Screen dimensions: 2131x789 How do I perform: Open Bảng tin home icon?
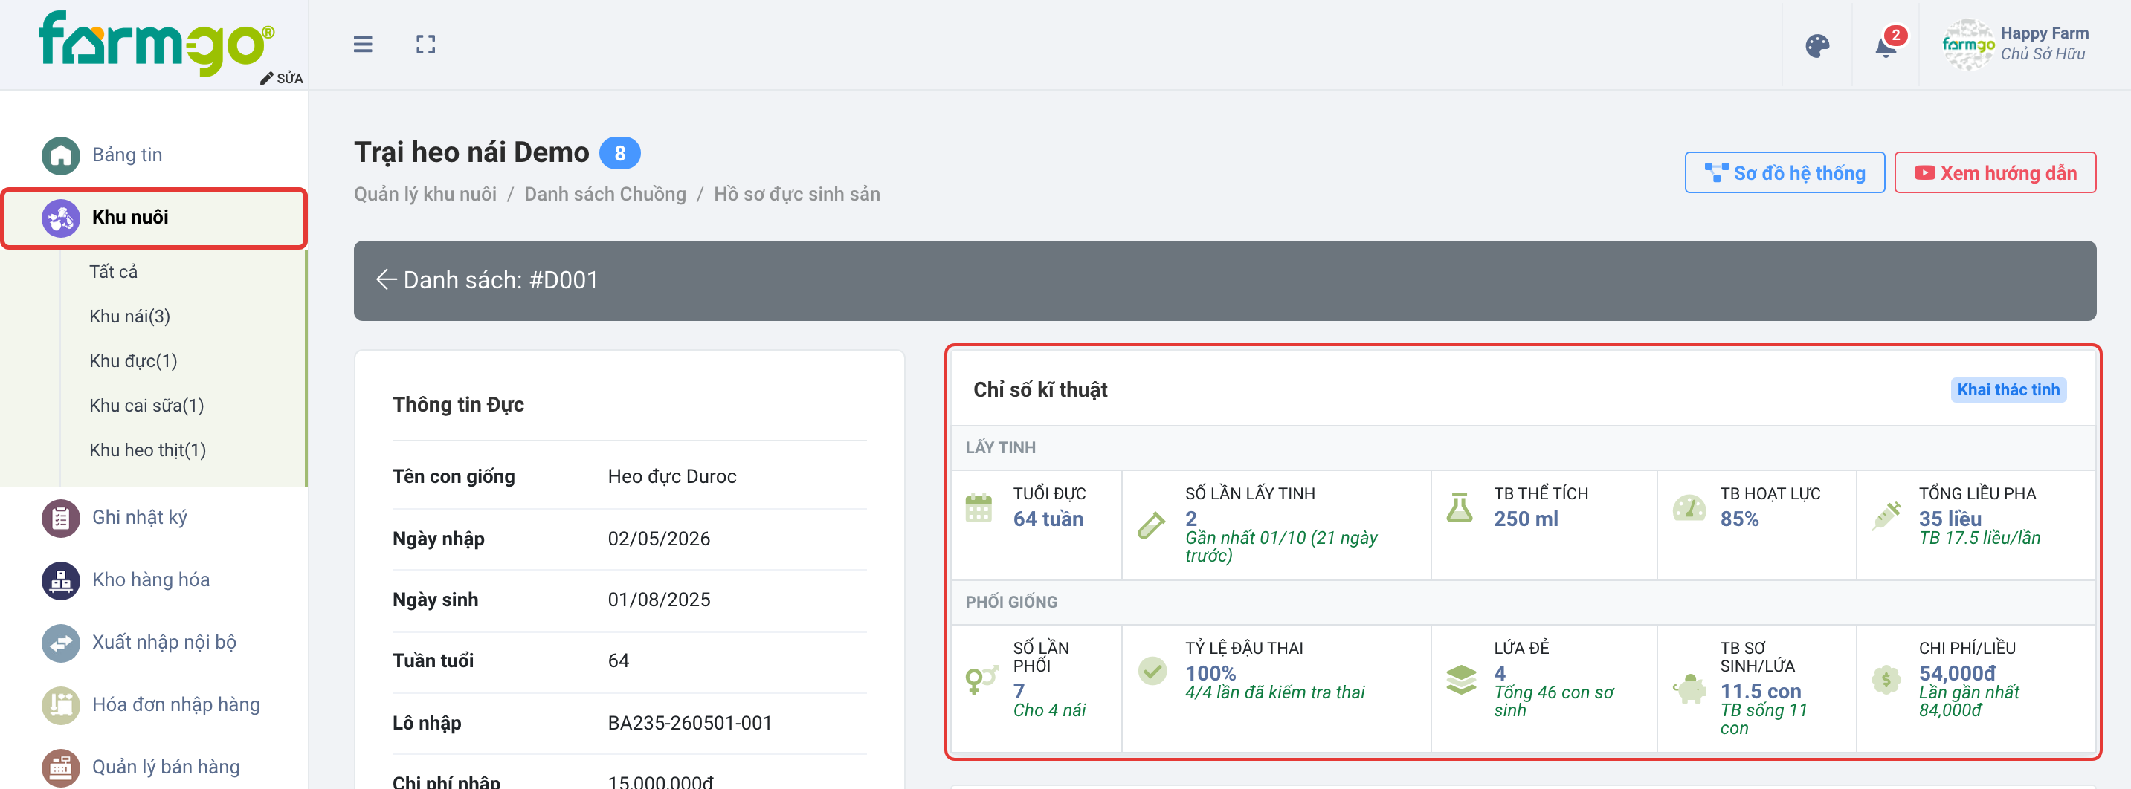pos(61,155)
